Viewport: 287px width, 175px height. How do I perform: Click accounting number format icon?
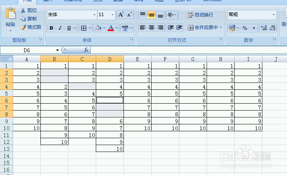point(232,28)
